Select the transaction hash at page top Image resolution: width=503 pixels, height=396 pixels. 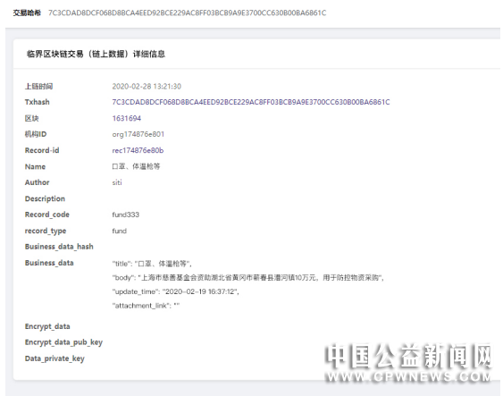click(187, 13)
